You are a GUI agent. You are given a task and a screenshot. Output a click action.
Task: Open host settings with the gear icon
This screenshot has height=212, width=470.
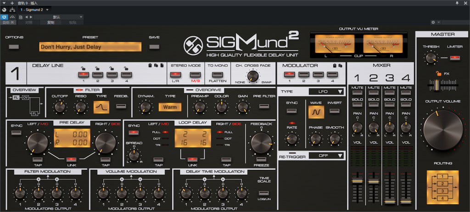click(433, 22)
